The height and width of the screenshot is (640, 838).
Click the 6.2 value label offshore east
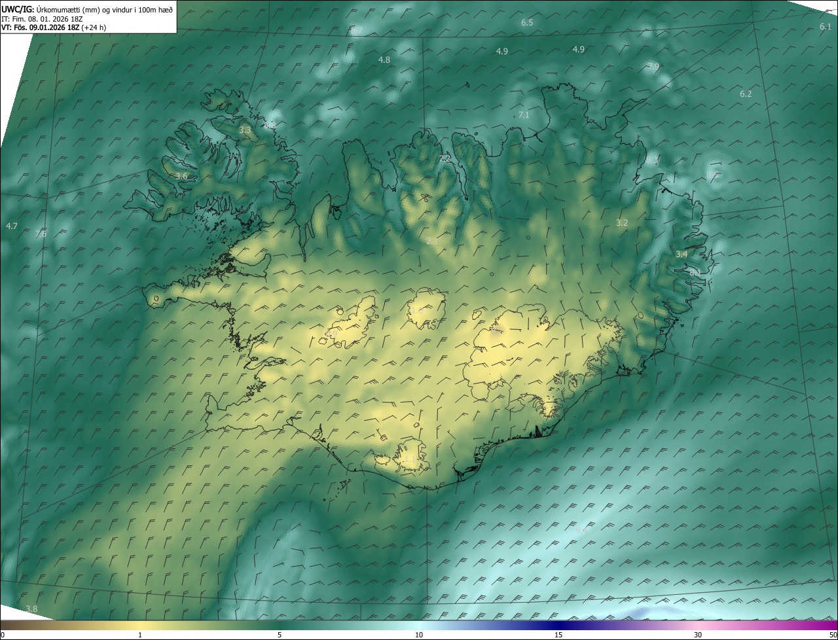pyautogui.click(x=746, y=94)
